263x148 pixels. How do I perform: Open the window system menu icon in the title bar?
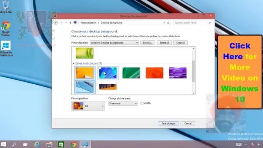coord(55,16)
